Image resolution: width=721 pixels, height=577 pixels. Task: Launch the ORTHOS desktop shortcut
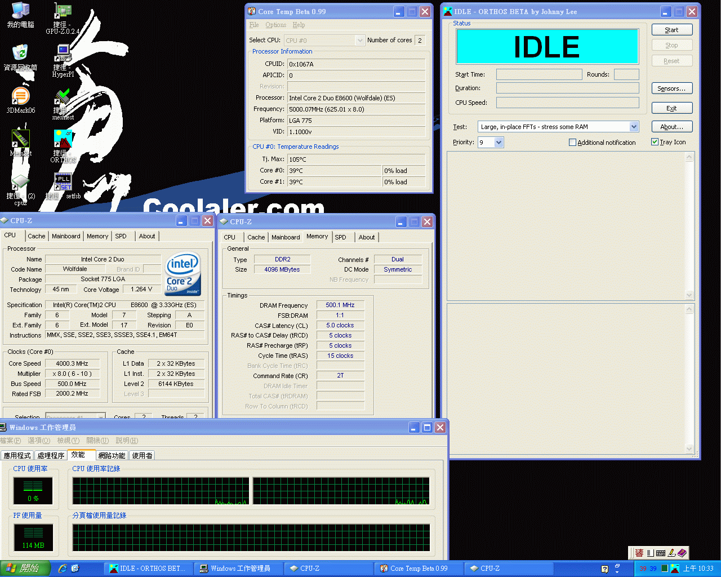click(x=63, y=147)
